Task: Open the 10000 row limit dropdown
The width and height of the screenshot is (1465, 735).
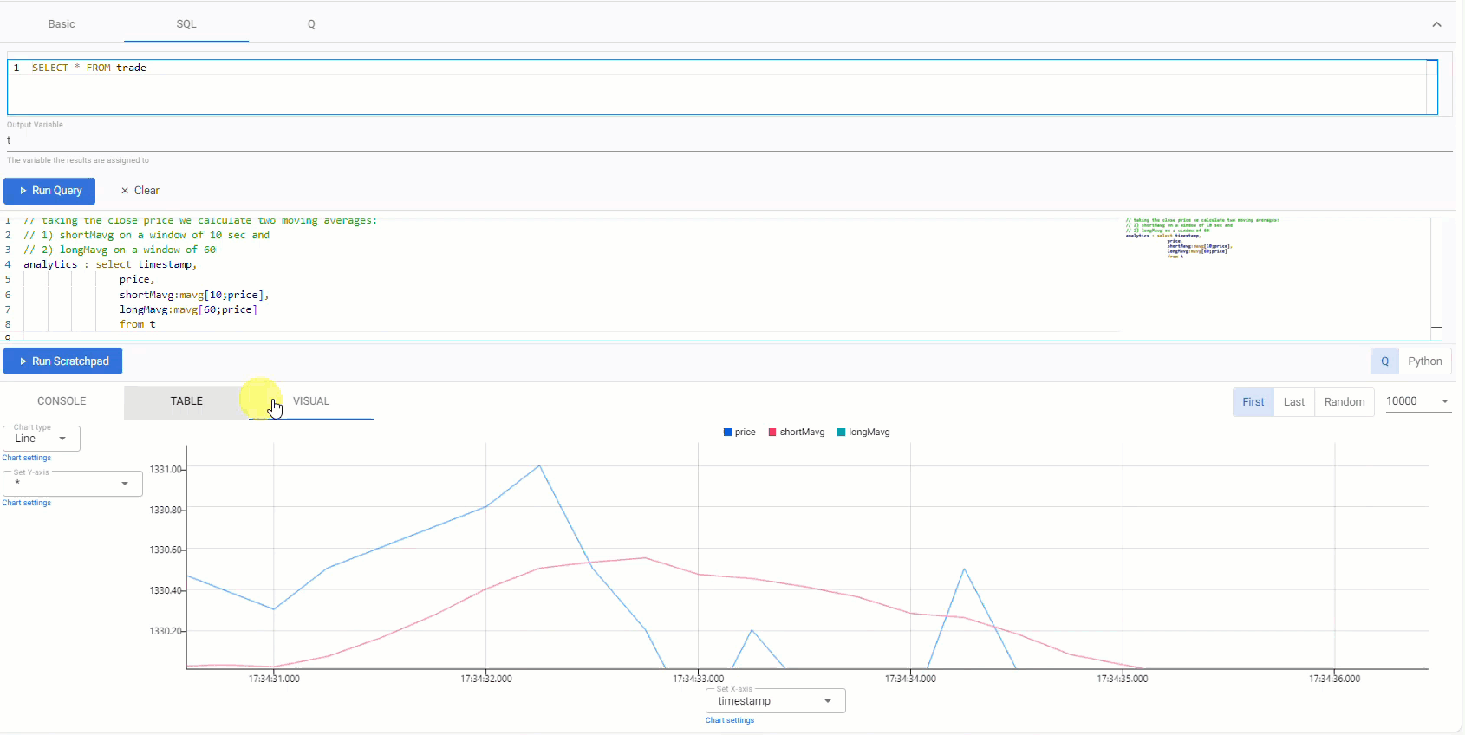Action: pos(1417,401)
